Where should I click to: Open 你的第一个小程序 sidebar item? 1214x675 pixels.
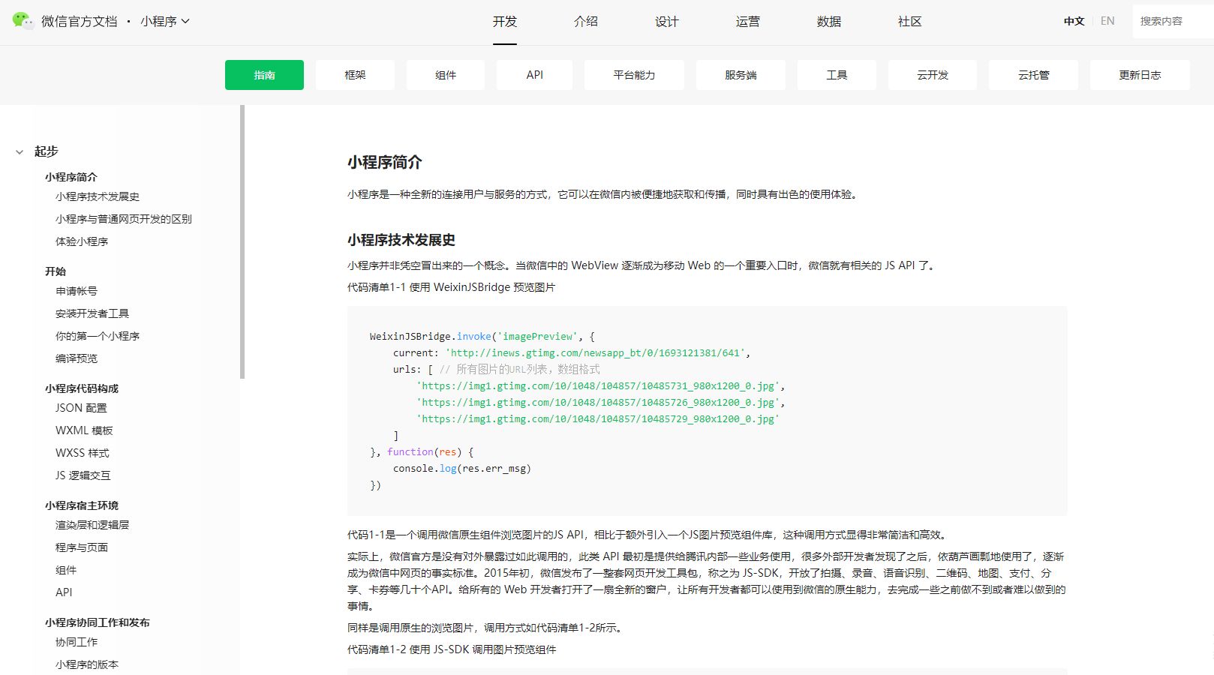[98, 336]
